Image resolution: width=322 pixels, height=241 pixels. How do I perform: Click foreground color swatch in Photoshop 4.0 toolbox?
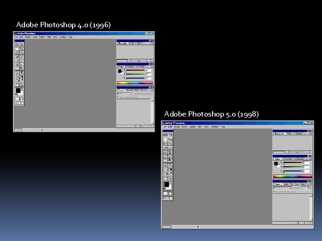click(18, 90)
